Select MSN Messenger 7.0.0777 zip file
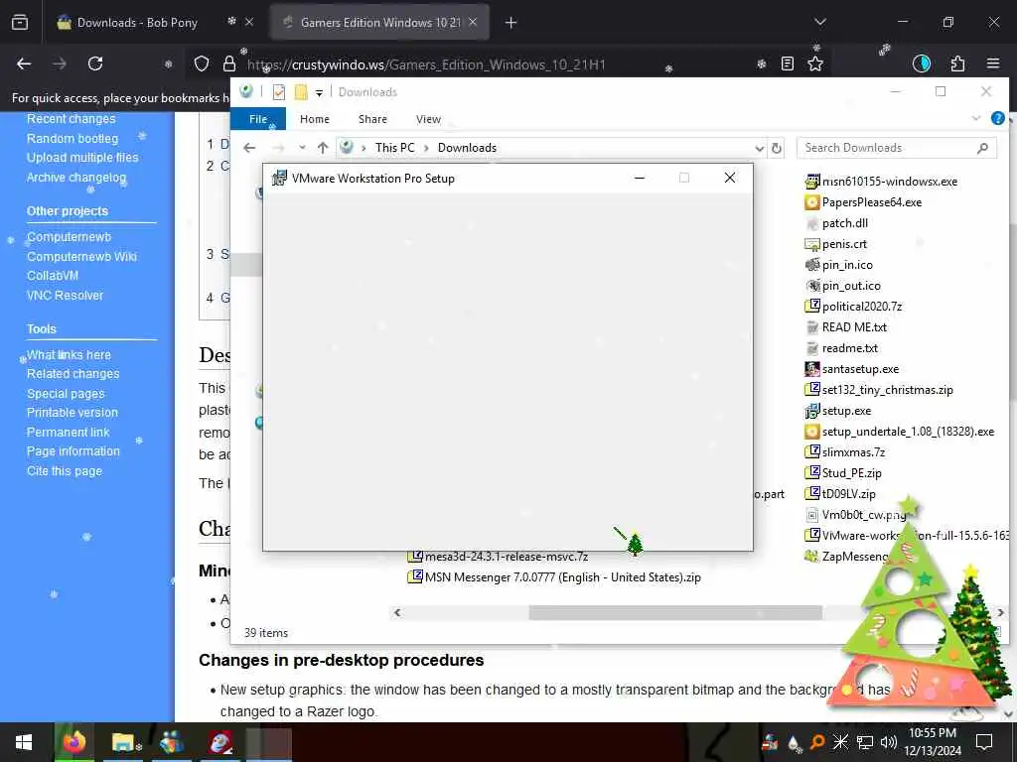The height and width of the screenshot is (762, 1017). (x=554, y=577)
